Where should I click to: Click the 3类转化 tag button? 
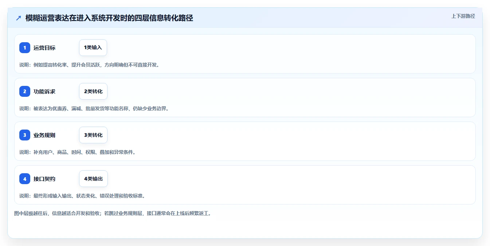93,135
